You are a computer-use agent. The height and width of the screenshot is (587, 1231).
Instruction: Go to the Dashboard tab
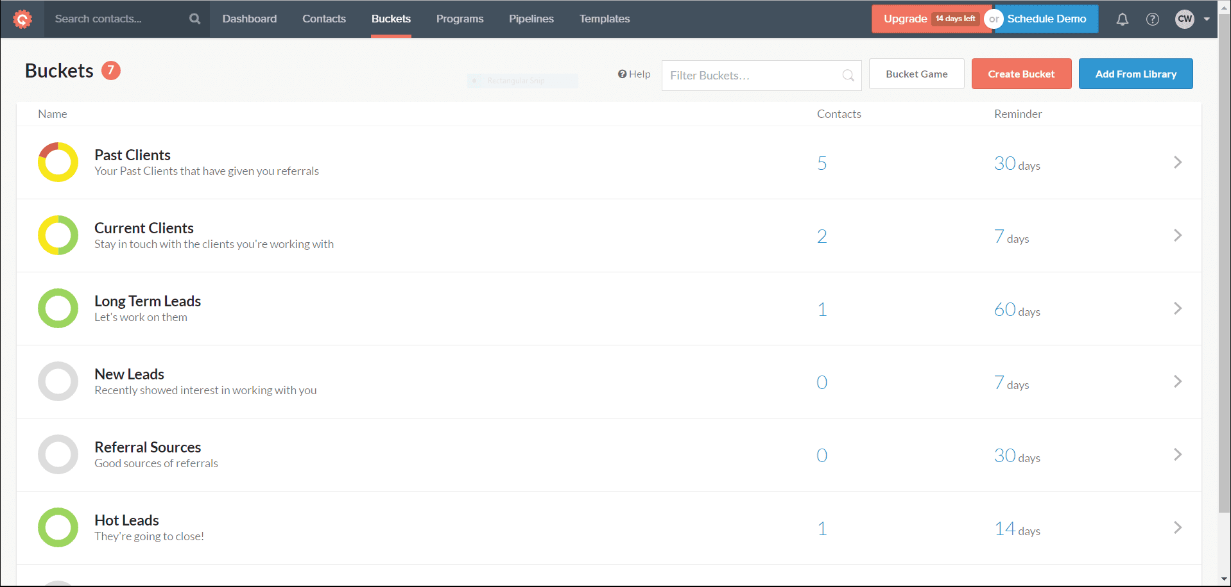(x=249, y=19)
